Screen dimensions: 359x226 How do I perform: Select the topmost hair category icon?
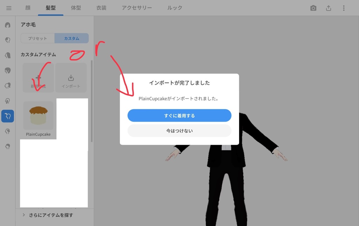[x=7, y=25]
